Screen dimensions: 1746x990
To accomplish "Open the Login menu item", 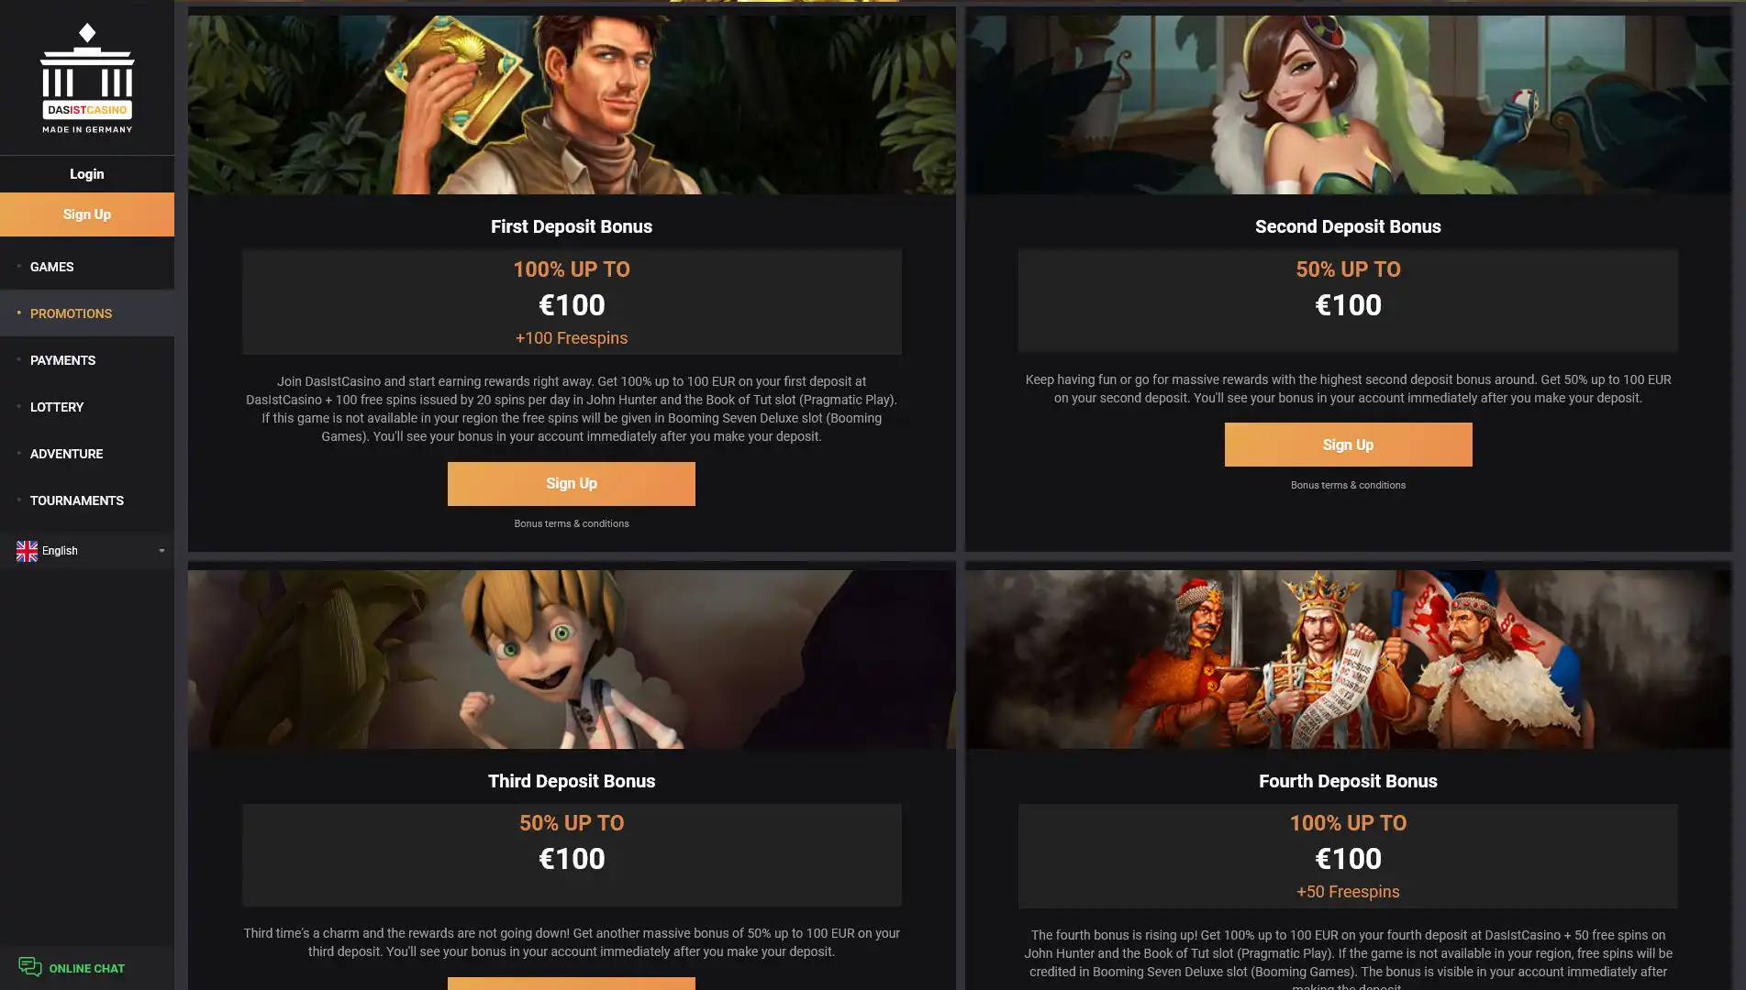I will click(x=87, y=174).
